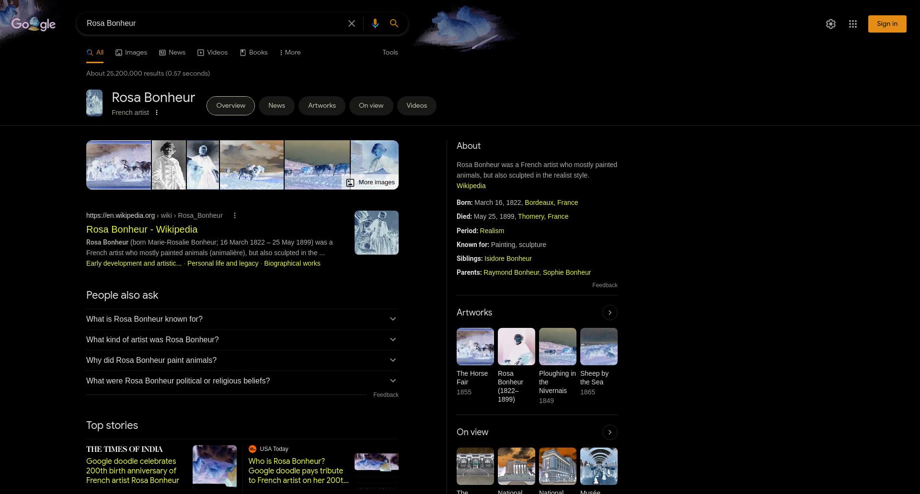The width and height of the screenshot is (920, 494).
Task: Select the Videos chip in knowledge panel
Action: 416,106
